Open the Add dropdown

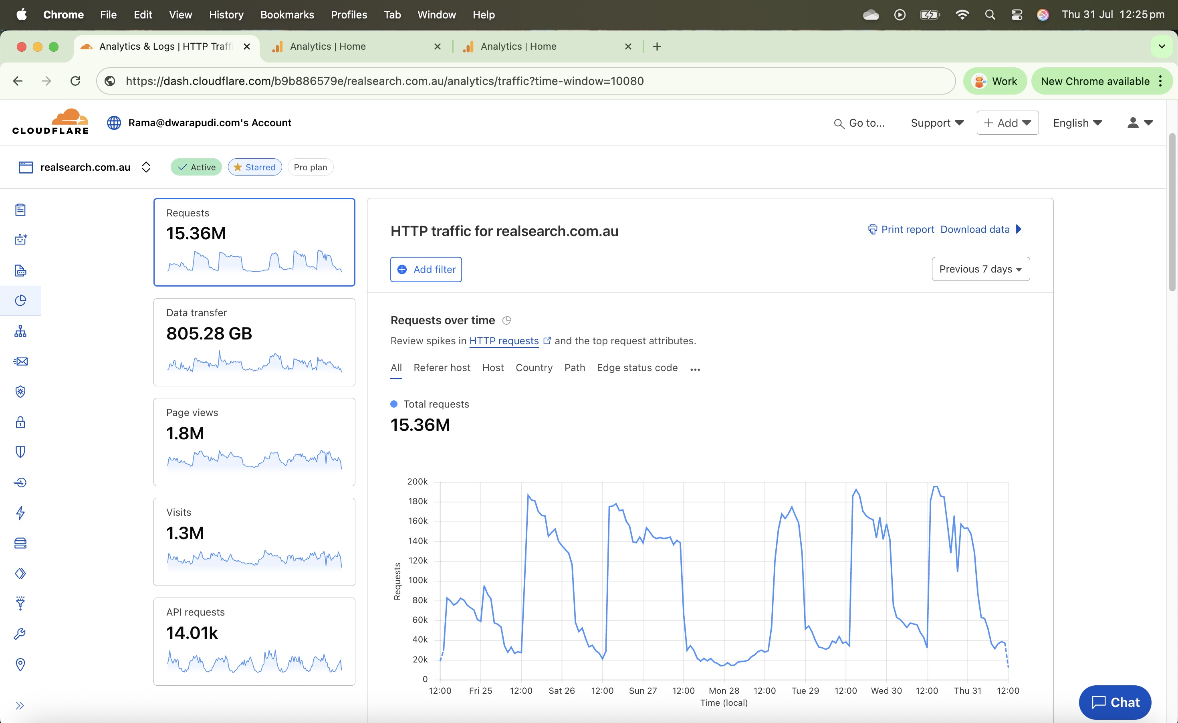click(x=1007, y=123)
